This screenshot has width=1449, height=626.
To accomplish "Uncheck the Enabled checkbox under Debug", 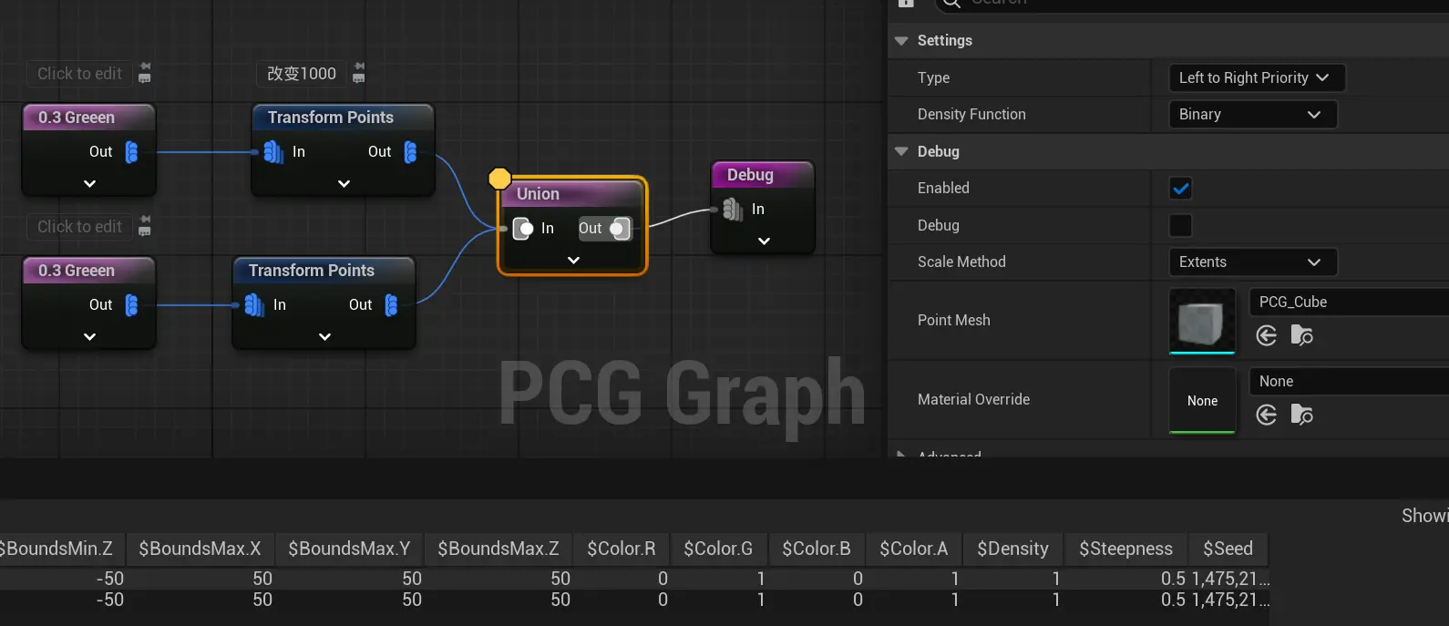I will coord(1180,189).
